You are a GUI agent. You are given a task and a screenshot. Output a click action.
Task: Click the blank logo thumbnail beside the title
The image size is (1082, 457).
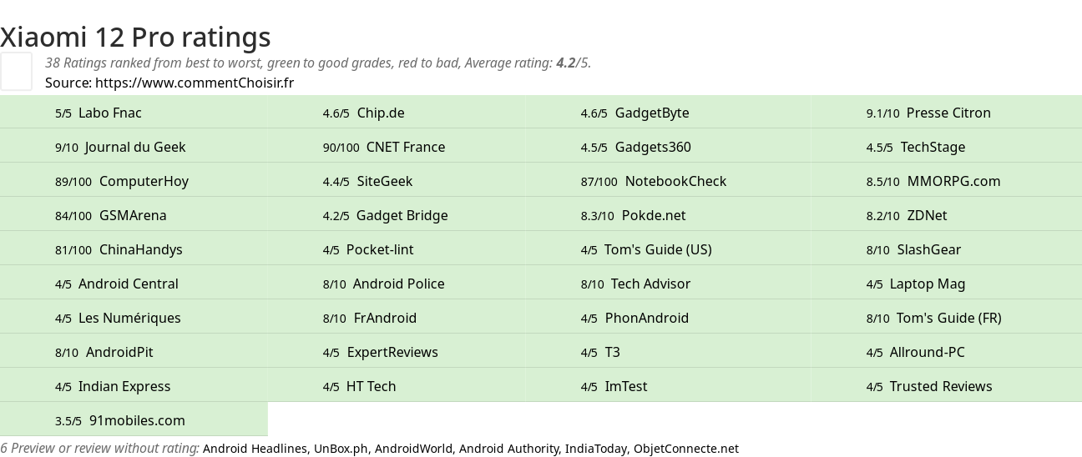[16, 71]
